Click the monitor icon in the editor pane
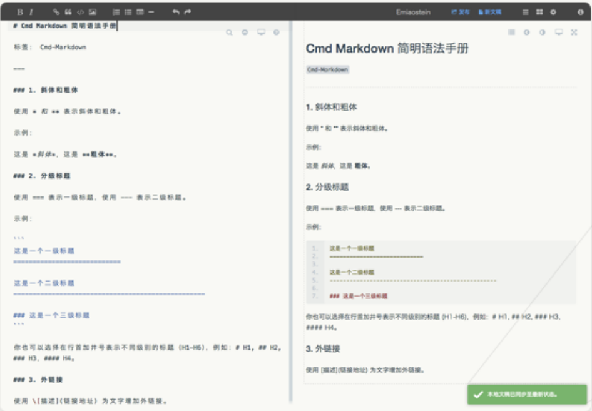Viewport: 592px width, 411px height. pos(261,33)
